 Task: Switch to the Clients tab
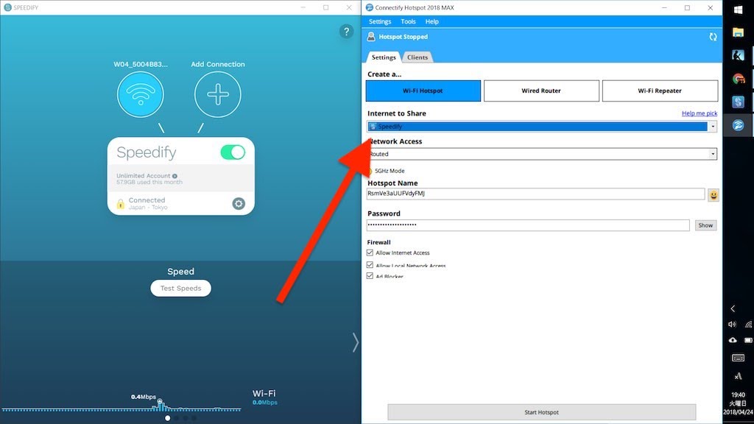point(417,57)
